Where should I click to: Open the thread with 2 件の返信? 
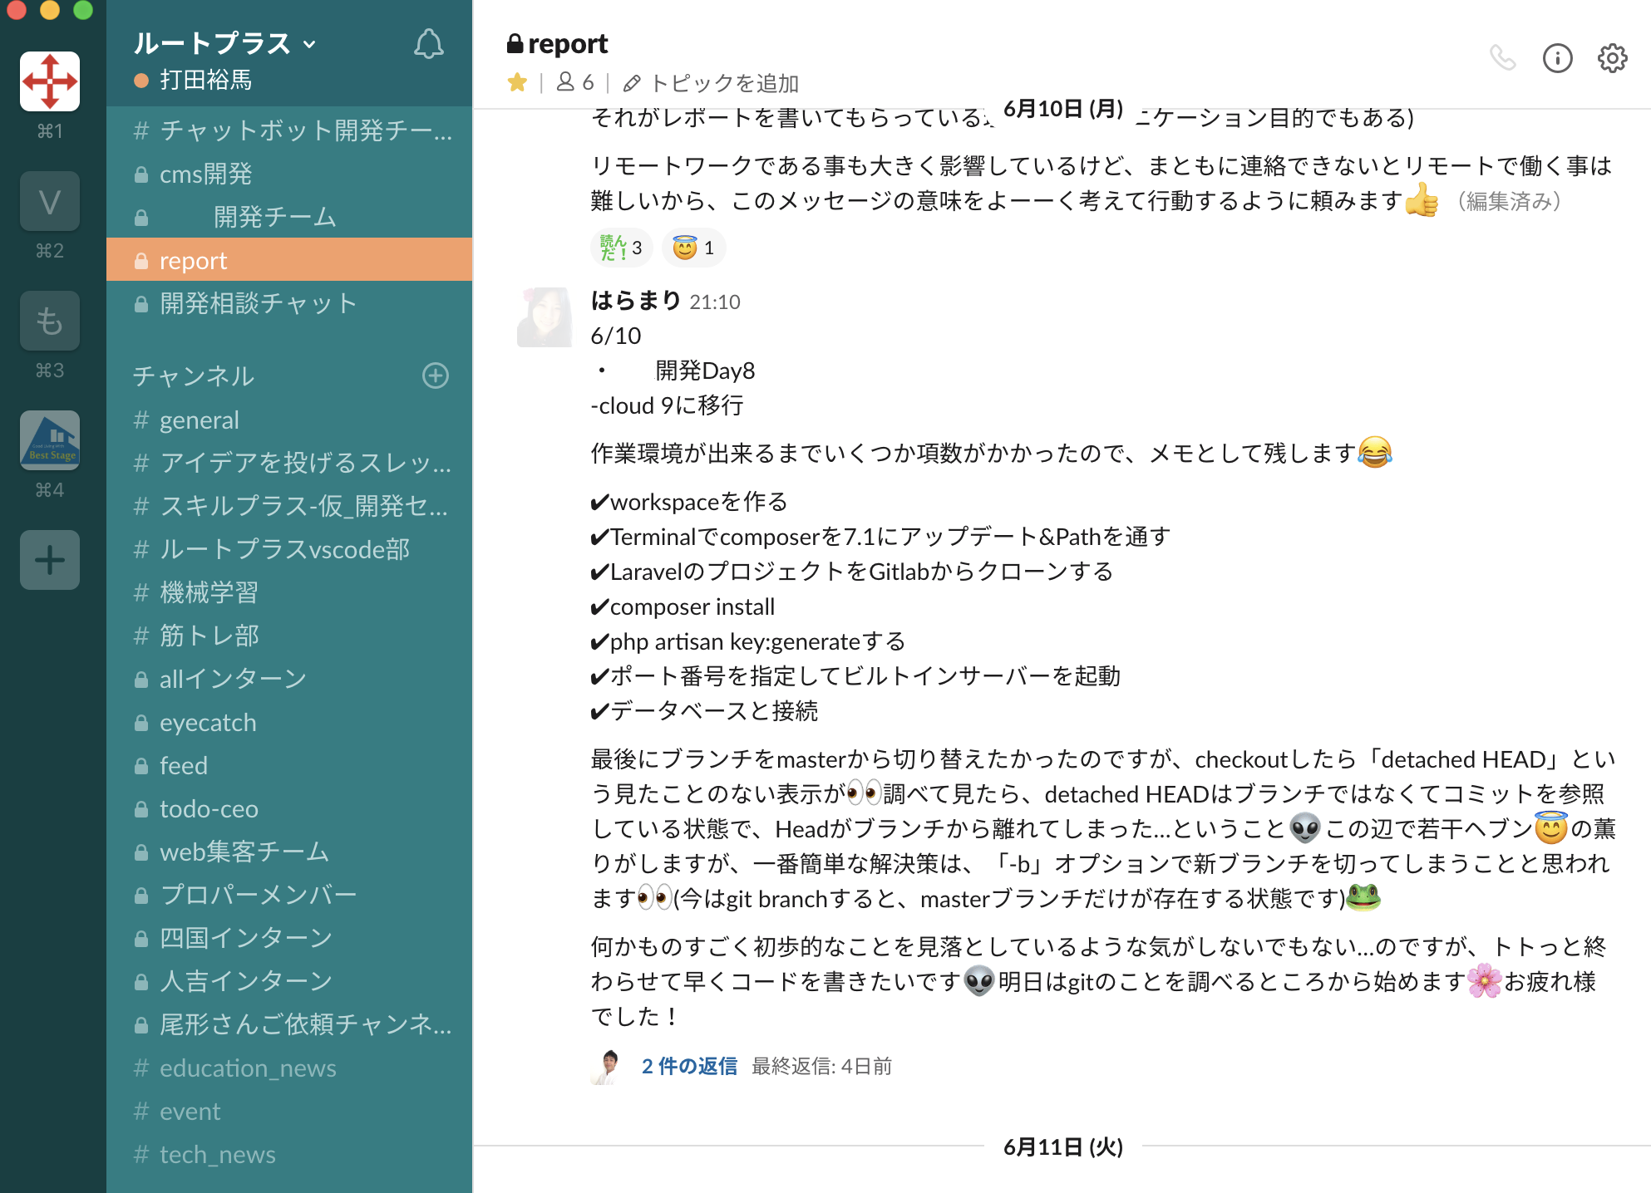[x=688, y=1066]
